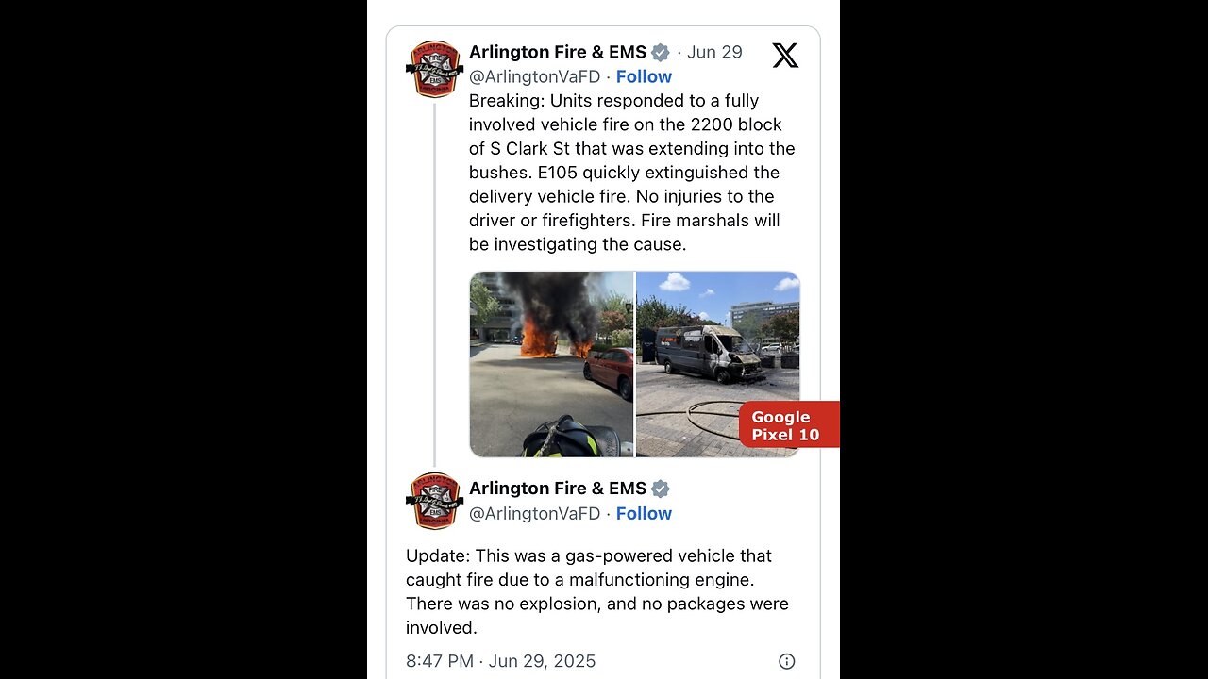Open Arlington Fire & EMS avatar on update tweet

tap(434, 501)
